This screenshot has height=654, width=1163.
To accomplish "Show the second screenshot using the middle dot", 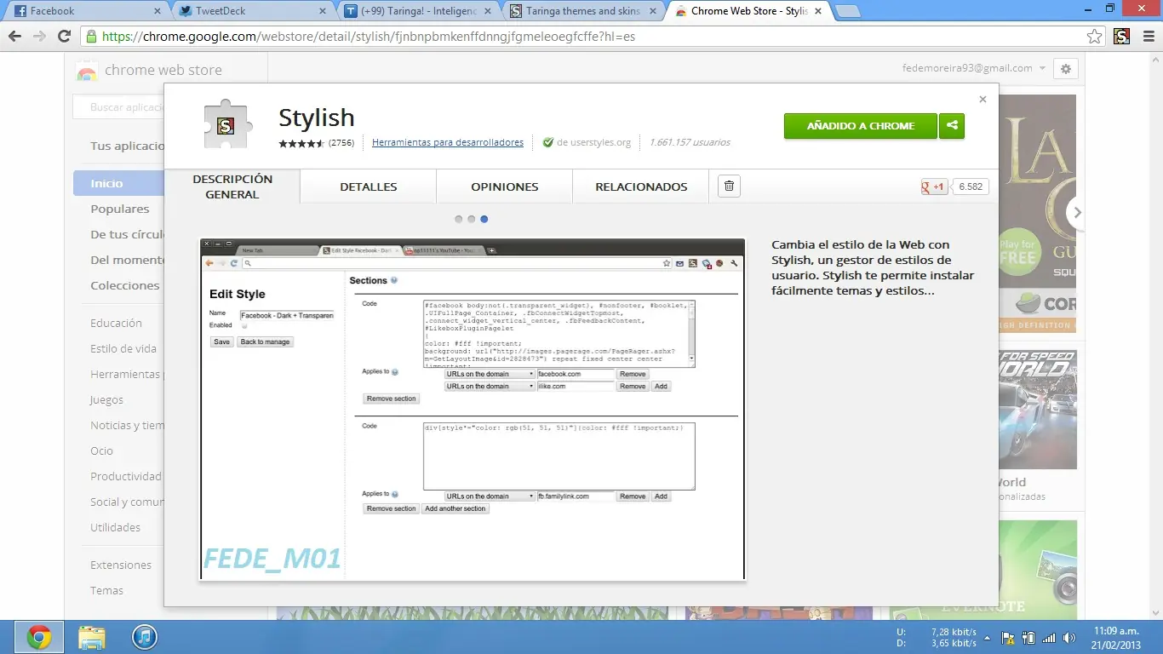I will click(472, 219).
